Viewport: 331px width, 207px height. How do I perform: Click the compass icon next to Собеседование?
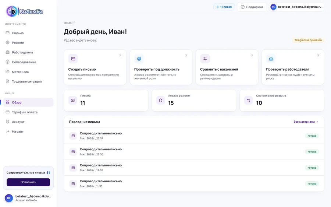click(x=8, y=62)
